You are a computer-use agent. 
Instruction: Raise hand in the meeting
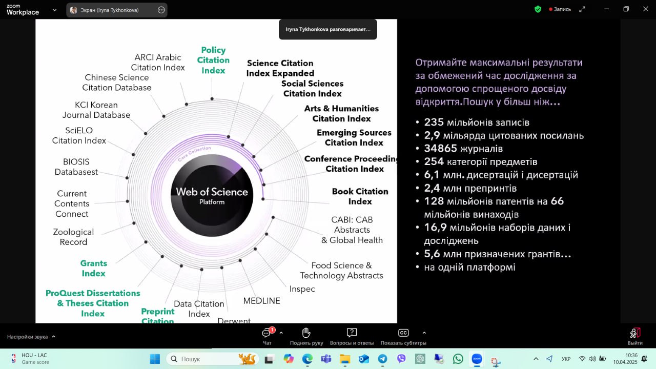[306, 336]
